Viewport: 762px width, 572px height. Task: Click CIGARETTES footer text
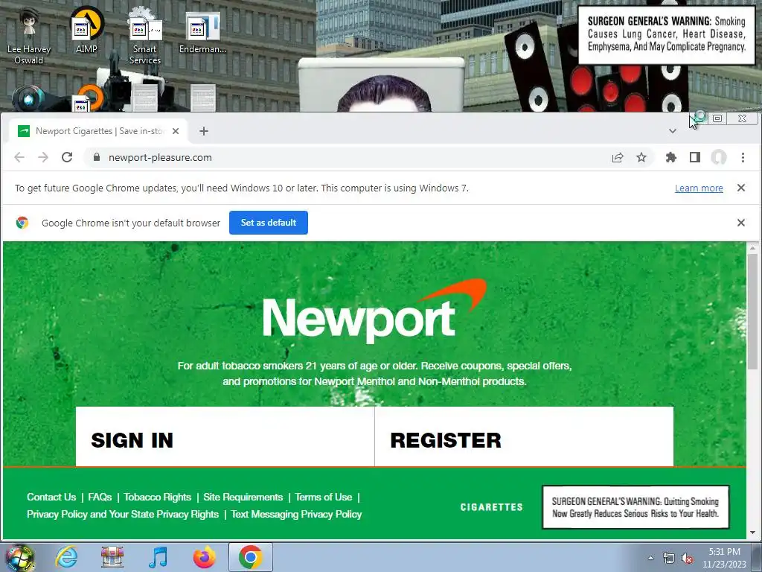coord(491,506)
